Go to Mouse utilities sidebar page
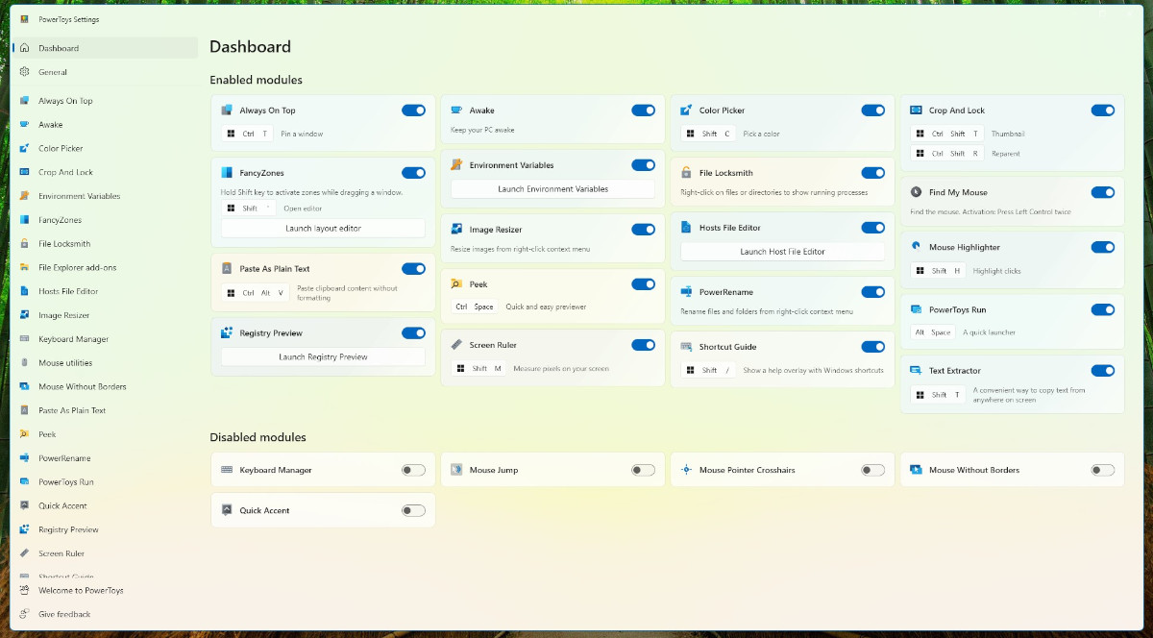The width and height of the screenshot is (1153, 638). [105, 363]
